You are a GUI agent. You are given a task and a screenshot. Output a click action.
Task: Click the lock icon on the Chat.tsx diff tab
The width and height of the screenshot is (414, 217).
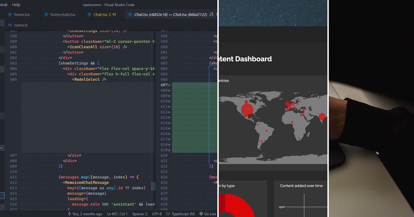(x=211, y=14)
